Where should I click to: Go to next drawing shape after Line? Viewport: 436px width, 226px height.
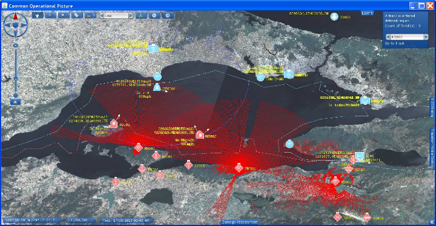[x=131, y=16]
